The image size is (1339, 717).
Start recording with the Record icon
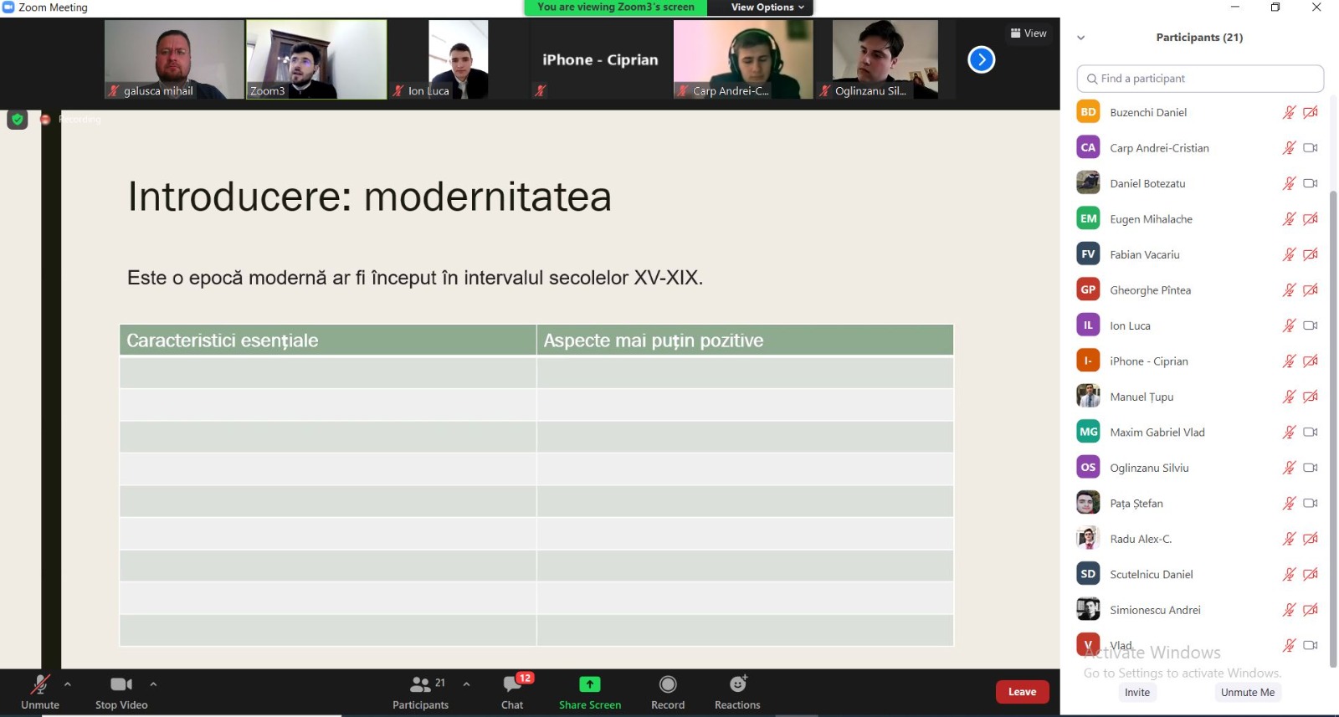coord(668,684)
